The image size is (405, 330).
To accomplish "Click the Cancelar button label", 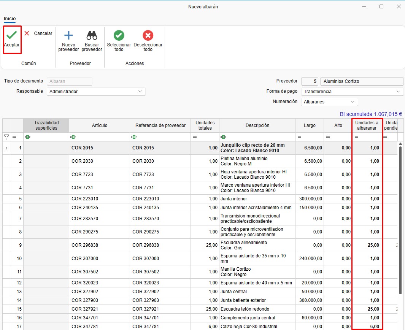I will (x=43, y=33).
